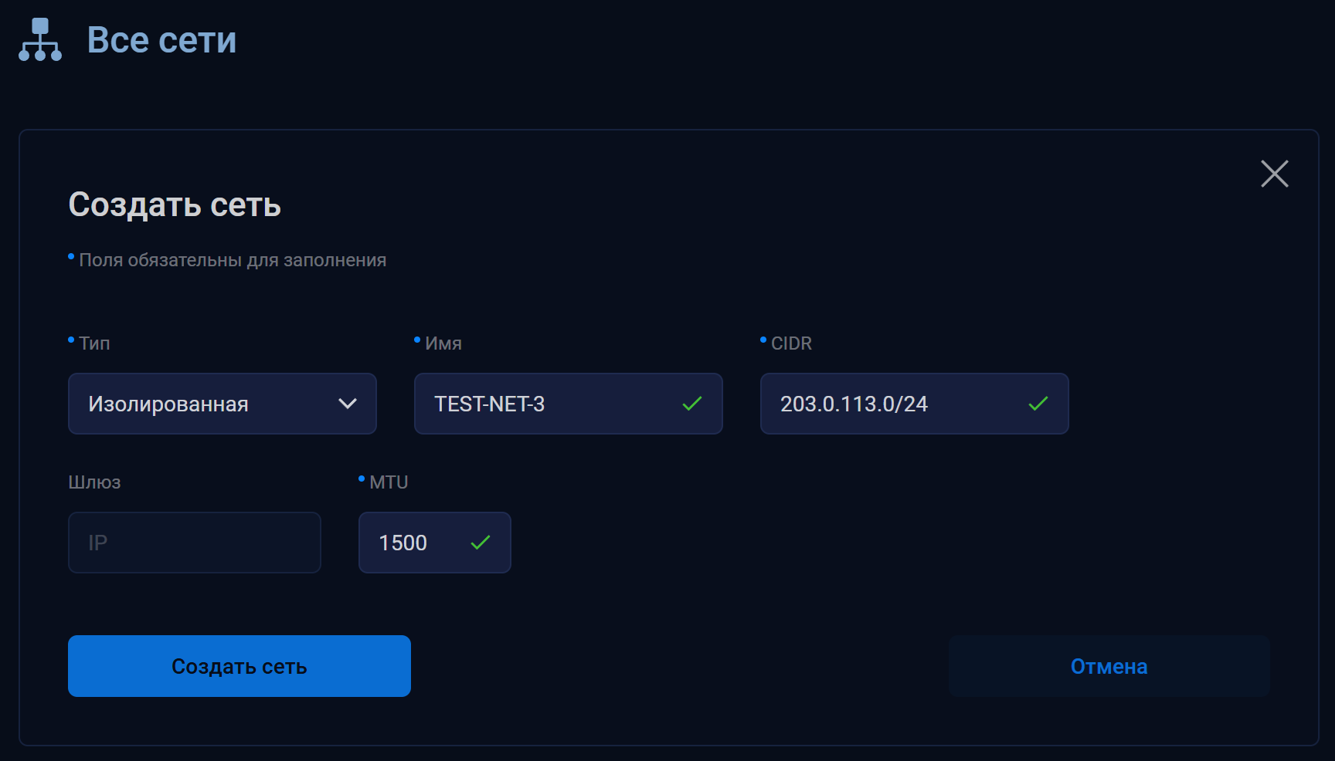Viewport: 1335px width, 761px height.
Task: Click the Имя field label
Action: click(443, 343)
